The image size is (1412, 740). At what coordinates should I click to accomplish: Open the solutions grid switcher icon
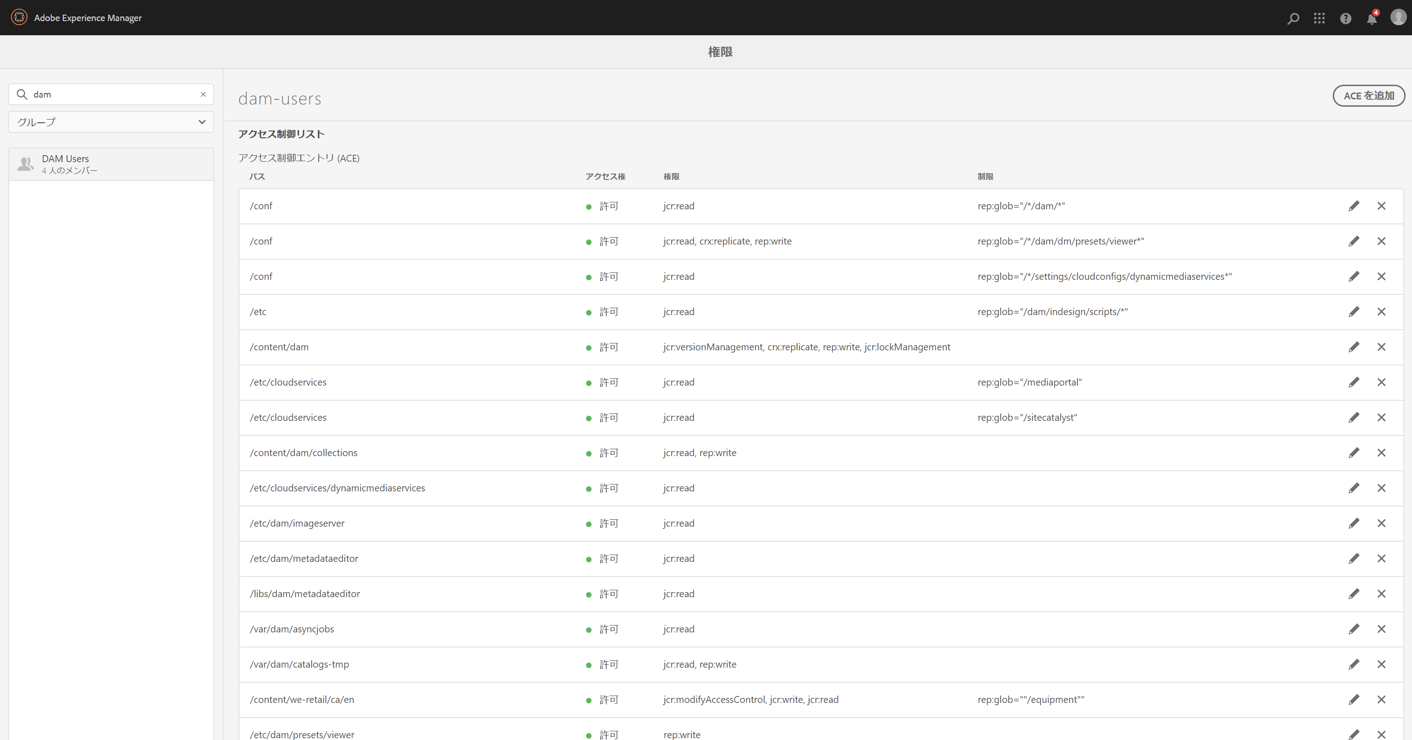click(1320, 19)
